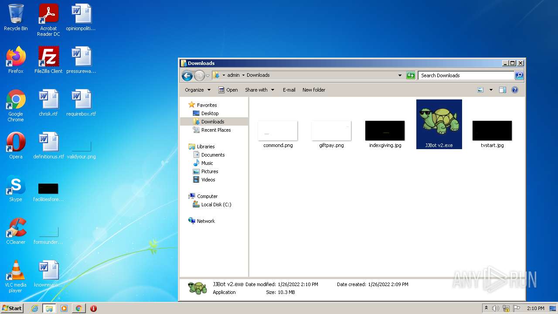
Task: Click Open in the Explorer toolbar
Action: [x=228, y=90]
